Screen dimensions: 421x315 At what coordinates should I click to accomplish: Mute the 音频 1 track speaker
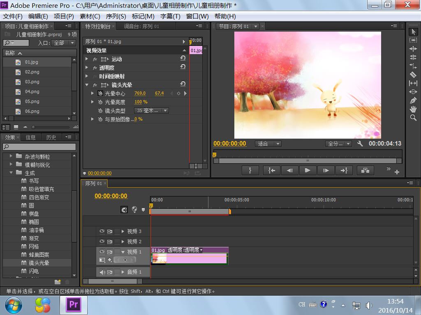point(102,272)
